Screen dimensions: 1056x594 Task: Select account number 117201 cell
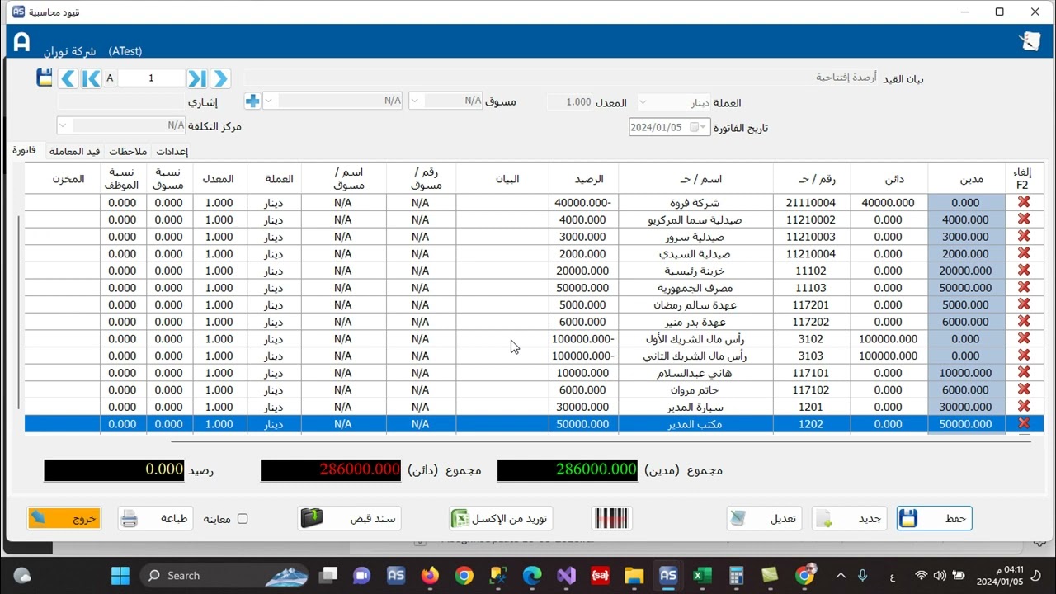pyautogui.click(x=812, y=304)
